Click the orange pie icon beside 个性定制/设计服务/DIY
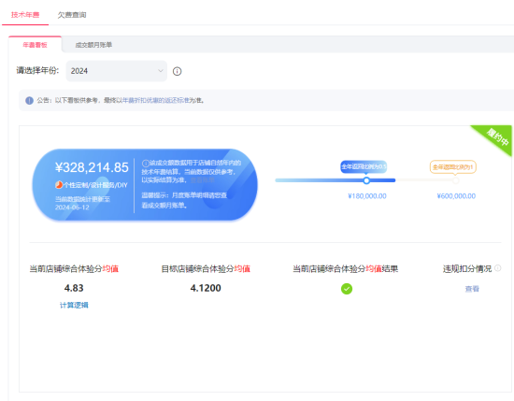This screenshot has height=401, width=514. (x=59, y=185)
